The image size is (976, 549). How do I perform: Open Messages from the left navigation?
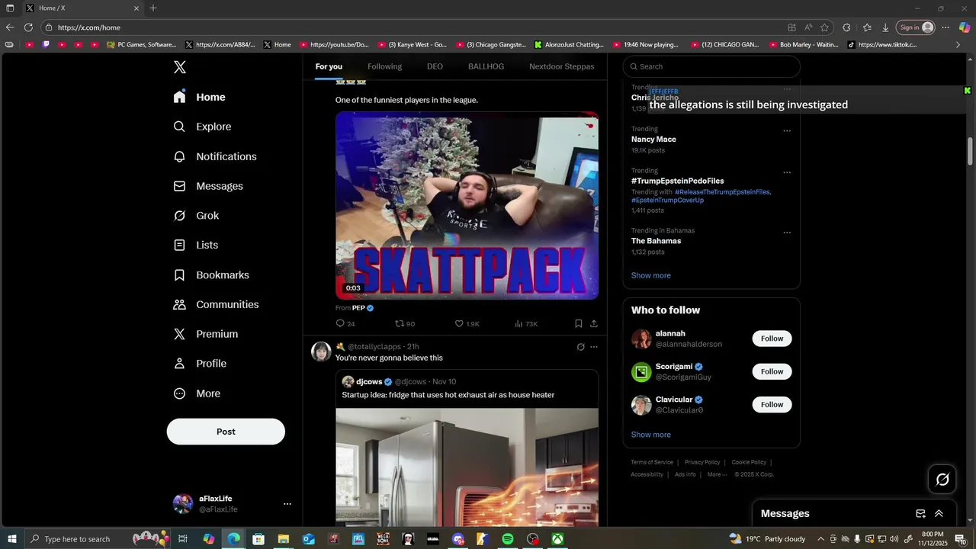209,186
